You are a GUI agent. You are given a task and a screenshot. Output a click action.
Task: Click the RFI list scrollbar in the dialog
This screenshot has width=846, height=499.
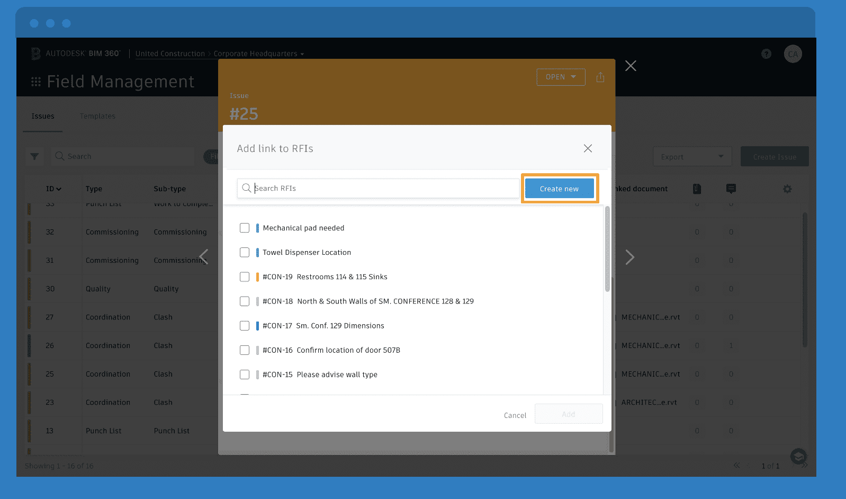tap(607, 249)
